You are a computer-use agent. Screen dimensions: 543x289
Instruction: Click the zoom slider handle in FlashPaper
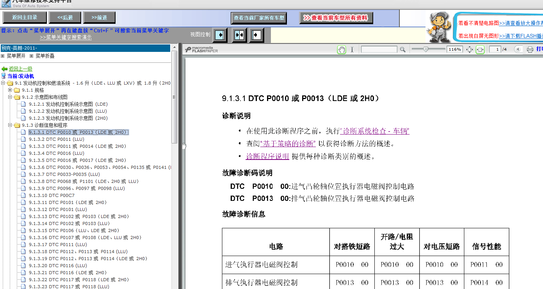426,49
